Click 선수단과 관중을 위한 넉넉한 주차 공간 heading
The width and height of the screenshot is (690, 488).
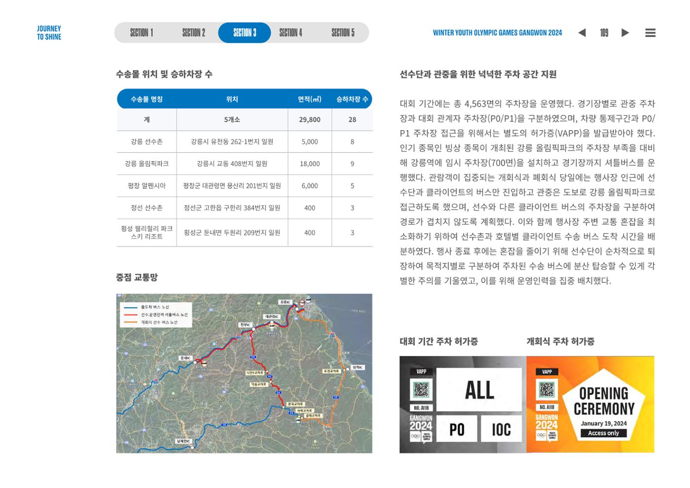tap(478, 74)
